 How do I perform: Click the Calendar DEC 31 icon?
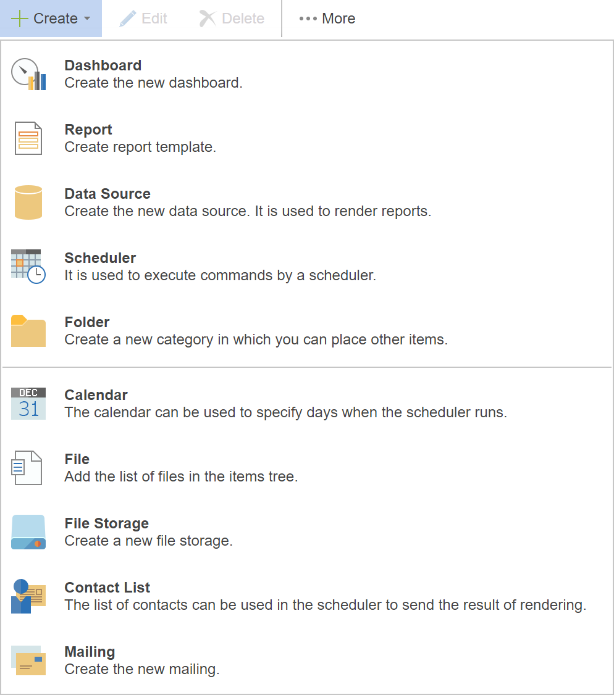pos(28,404)
